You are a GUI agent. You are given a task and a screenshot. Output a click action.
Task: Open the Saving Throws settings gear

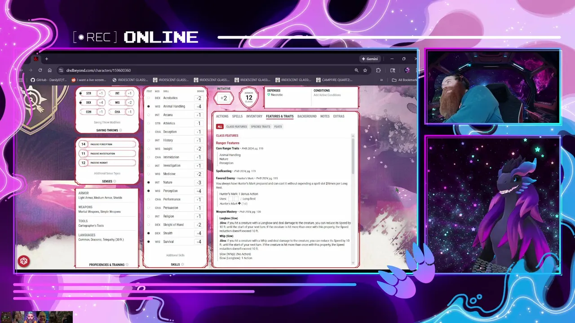click(x=120, y=131)
